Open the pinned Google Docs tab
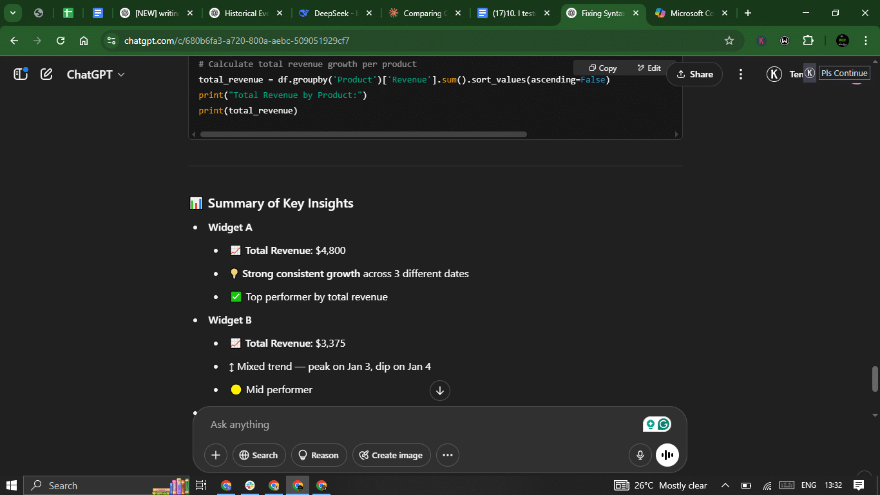Image resolution: width=880 pixels, height=495 pixels. [98, 13]
